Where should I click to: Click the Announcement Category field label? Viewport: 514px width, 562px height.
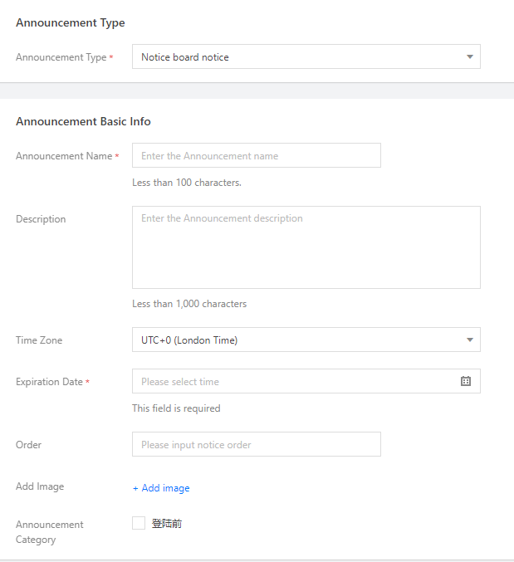point(49,532)
